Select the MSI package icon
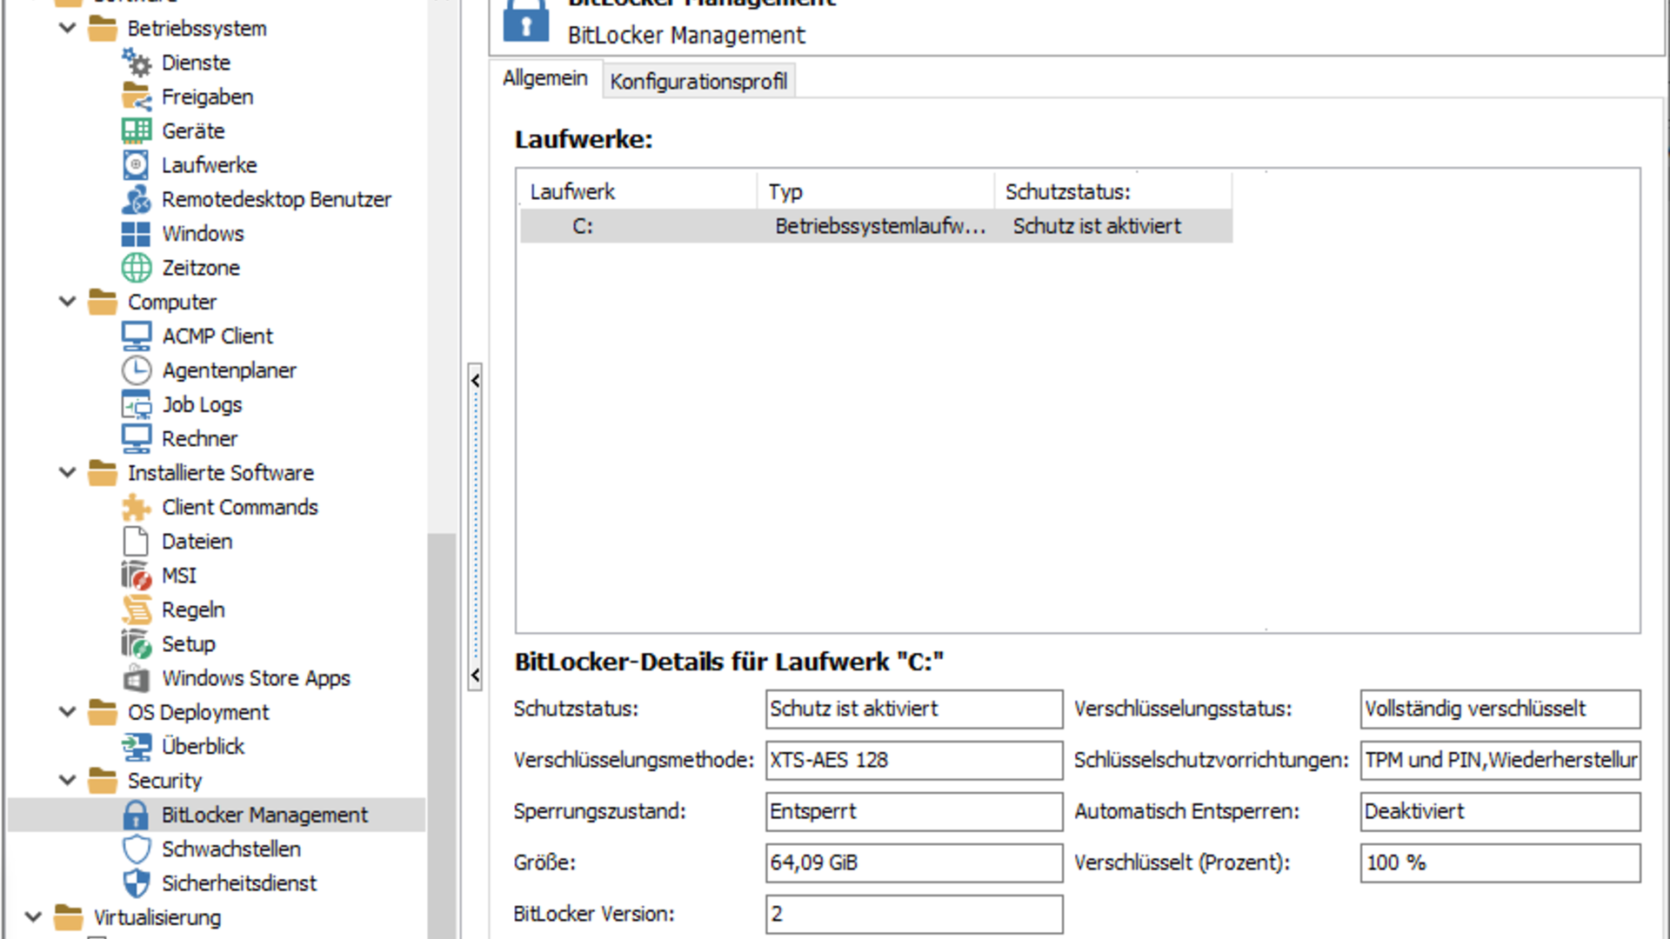 (137, 576)
